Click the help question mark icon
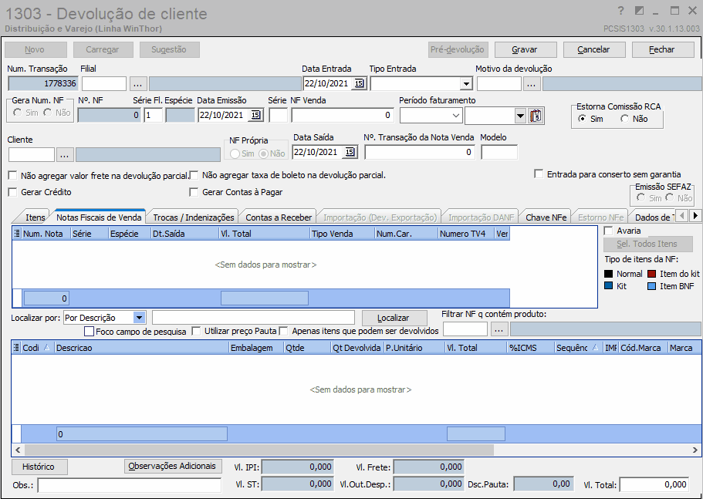The image size is (703, 499). pos(620,11)
